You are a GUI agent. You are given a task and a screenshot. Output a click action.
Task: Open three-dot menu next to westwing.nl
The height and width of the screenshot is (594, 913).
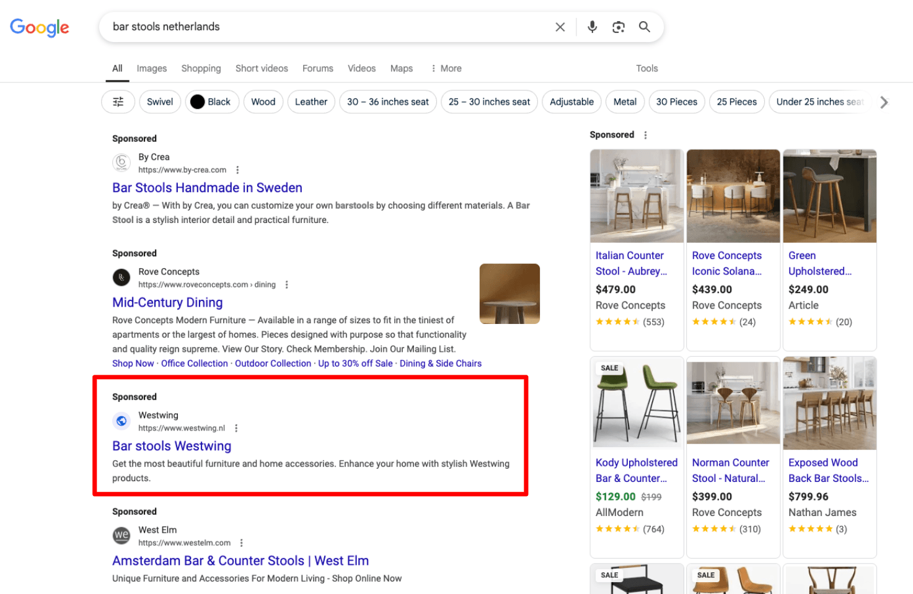(x=236, y=428)
